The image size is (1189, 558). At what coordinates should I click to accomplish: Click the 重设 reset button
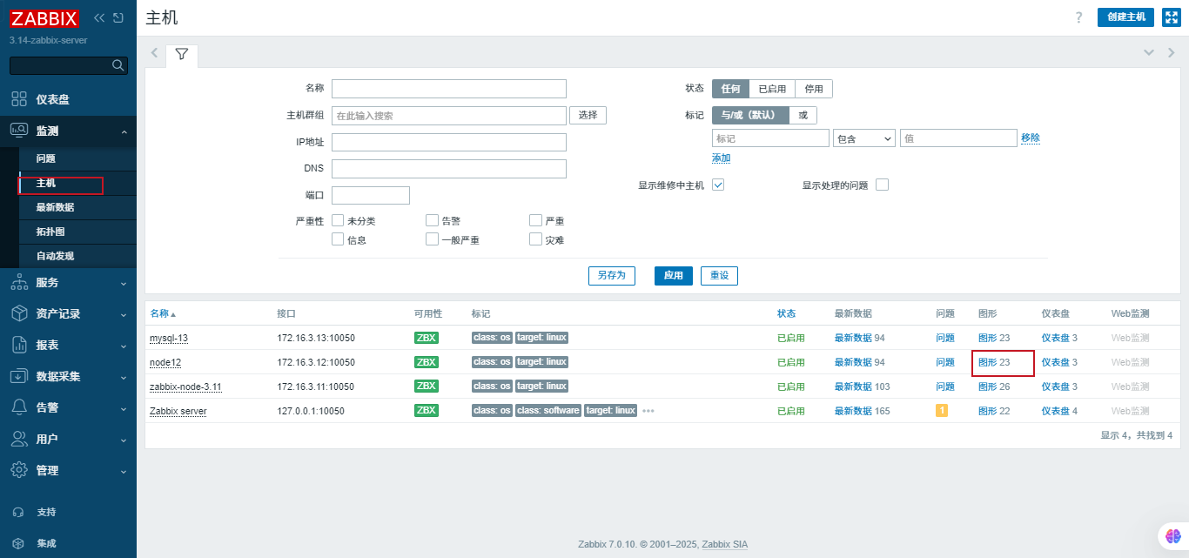(x=719, y=275)
